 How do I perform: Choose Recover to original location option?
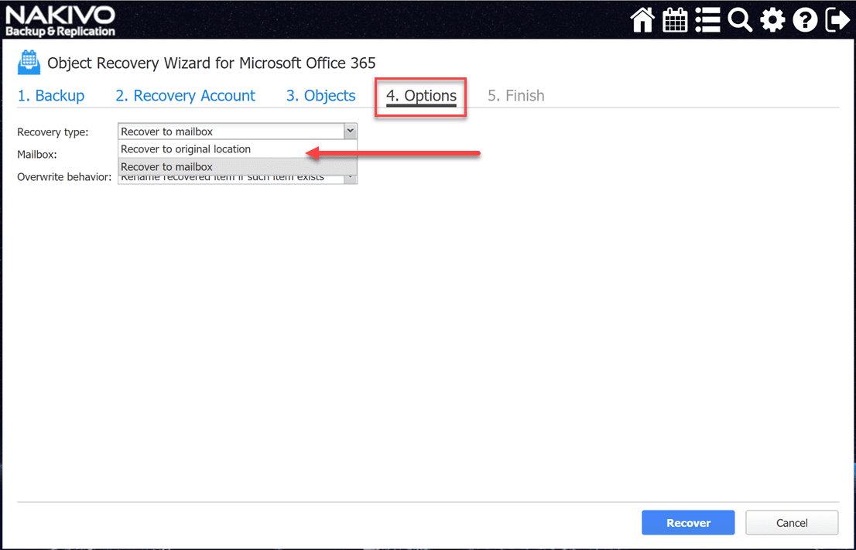tap(238, 149)
